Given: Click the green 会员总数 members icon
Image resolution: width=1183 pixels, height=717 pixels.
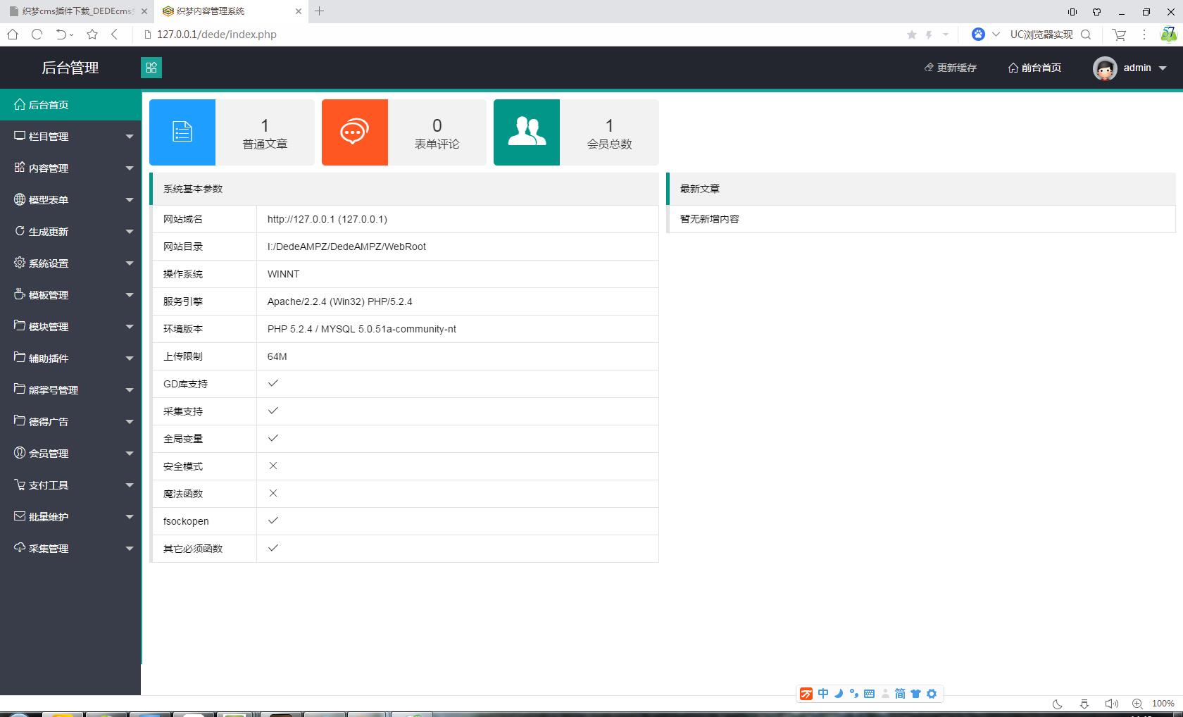Looking at the screenshot, I should [x=527, y=132].
